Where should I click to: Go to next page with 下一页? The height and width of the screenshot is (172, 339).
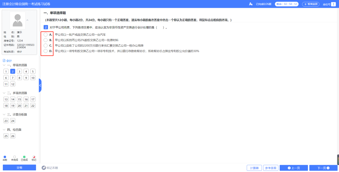tap(323, 168)
